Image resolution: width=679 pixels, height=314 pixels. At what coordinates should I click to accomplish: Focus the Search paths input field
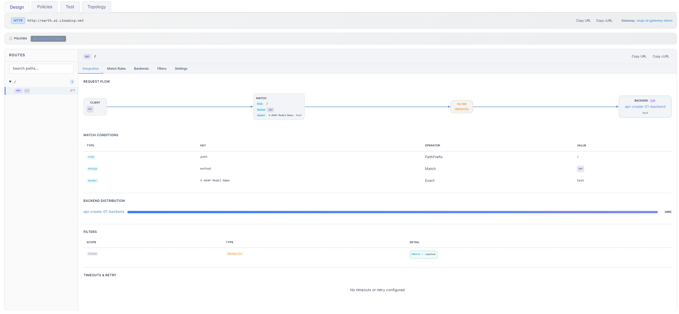[41, 68]
